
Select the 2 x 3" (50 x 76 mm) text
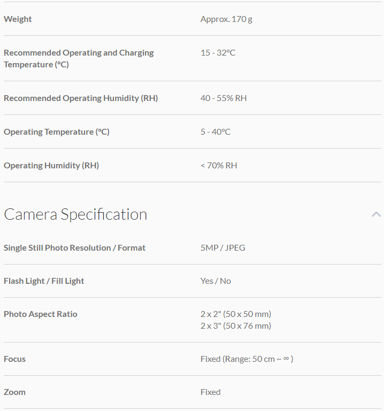pos(235,326)
